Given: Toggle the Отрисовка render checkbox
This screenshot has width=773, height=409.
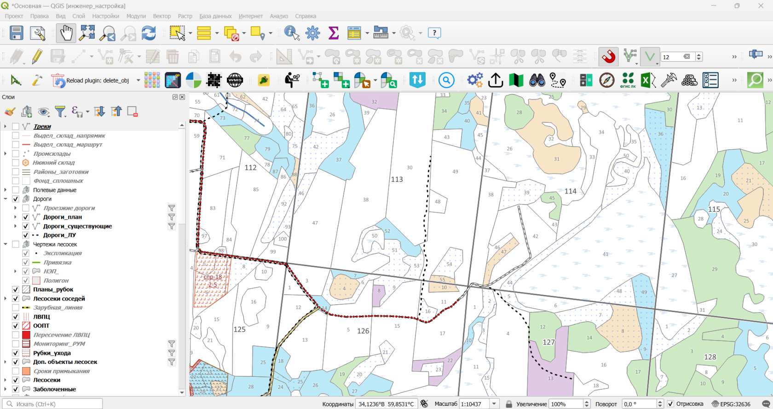Looking at the screenshot, I should click(x=670, y=404).
